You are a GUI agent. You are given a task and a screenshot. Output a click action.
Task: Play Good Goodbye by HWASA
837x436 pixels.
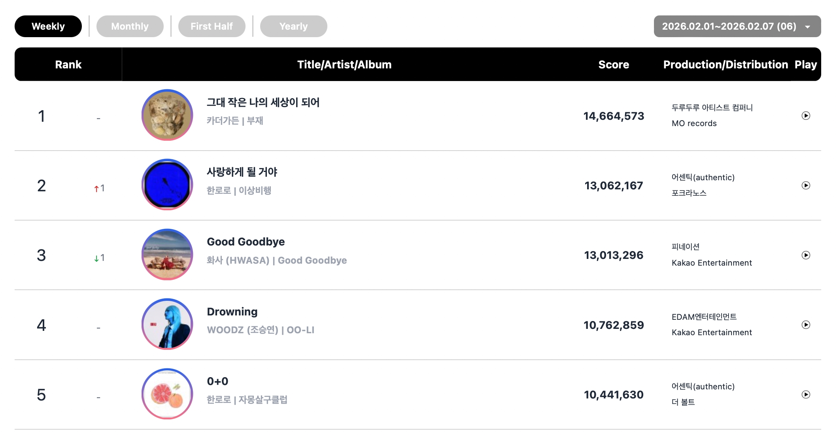pos(806,255)
